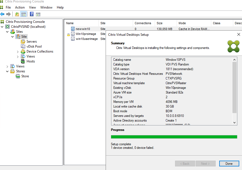Viewport: 242px width, 170px height.
Task: Select the Servers tree item
Action: 32,42
